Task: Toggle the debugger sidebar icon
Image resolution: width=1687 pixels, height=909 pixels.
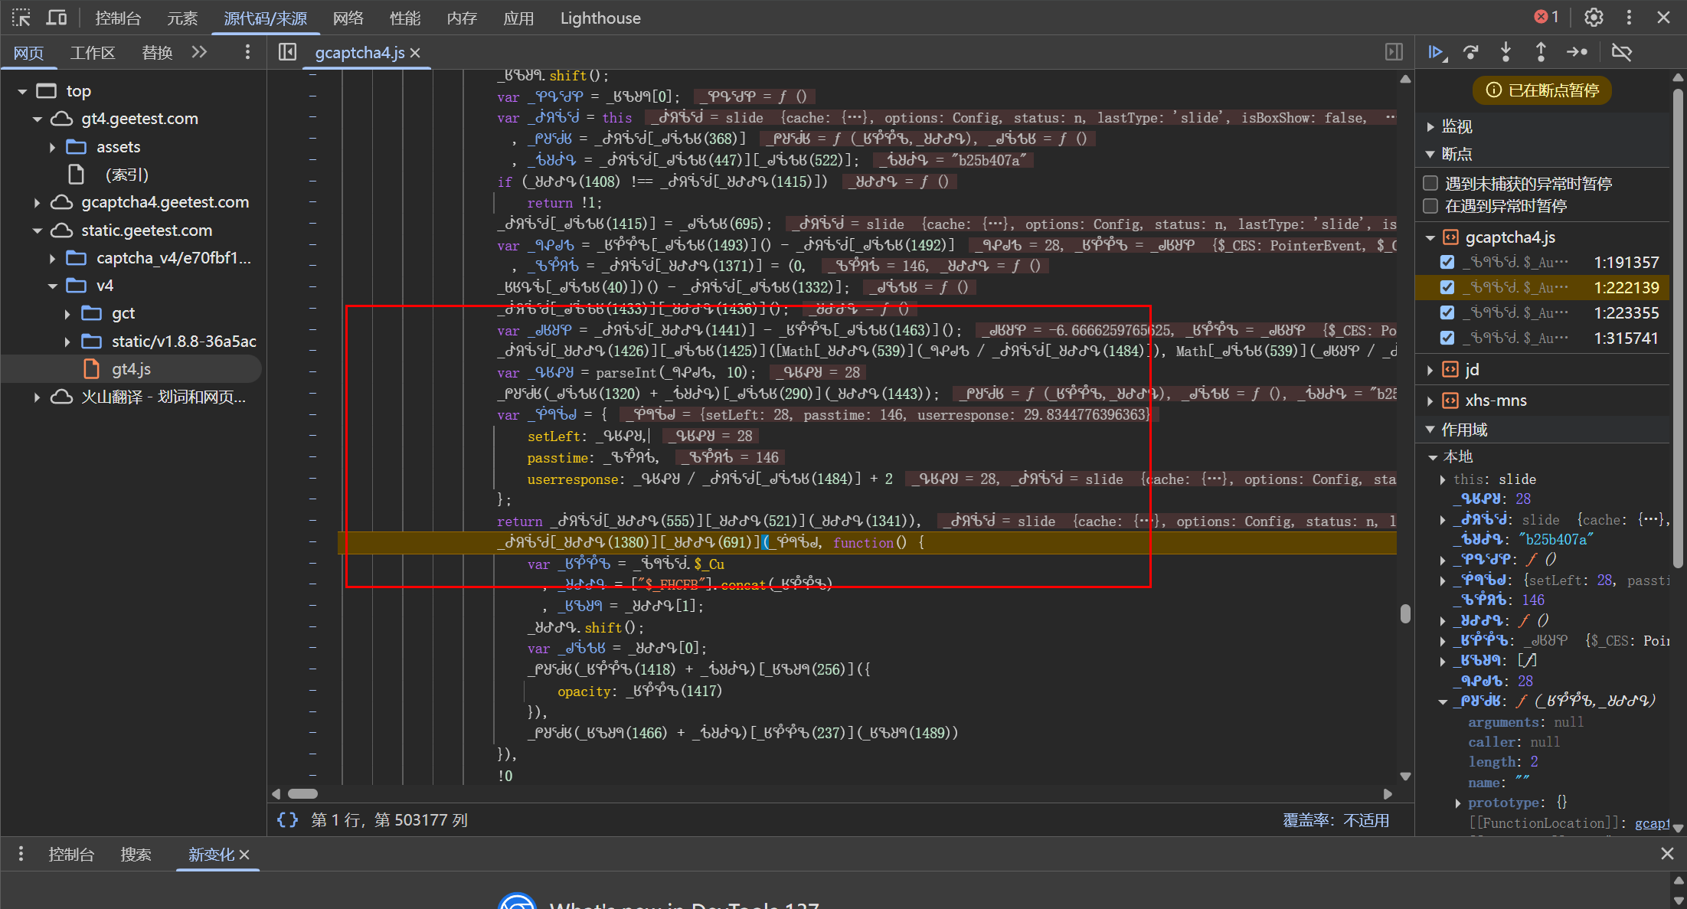Action: click(x=1394, y=52)
